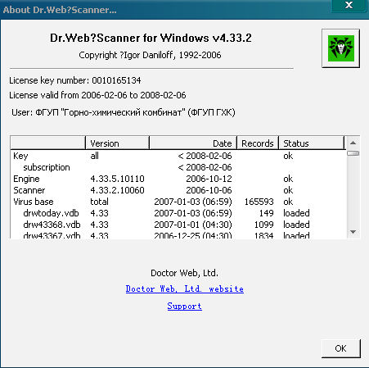
Task: Click the scrollbar up arrow
Action: [x=353, y=143]
